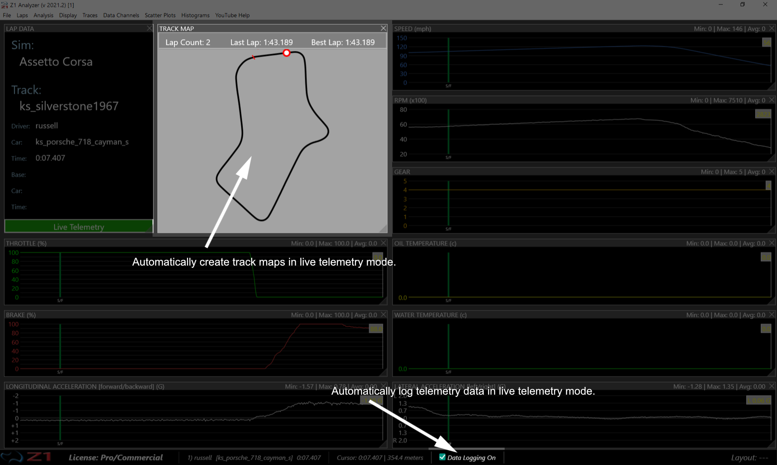Click the Longitudinal Acceleration trace title
Image resolution: width=777 pixels, height=465 pixels.
[x=85, y=386]
